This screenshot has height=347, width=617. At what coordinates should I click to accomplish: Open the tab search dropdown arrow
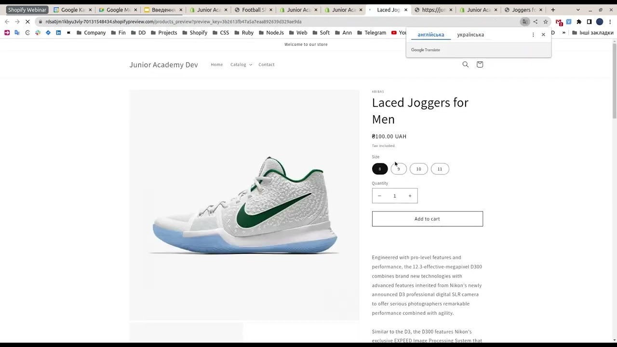click(x=578, y=10)
